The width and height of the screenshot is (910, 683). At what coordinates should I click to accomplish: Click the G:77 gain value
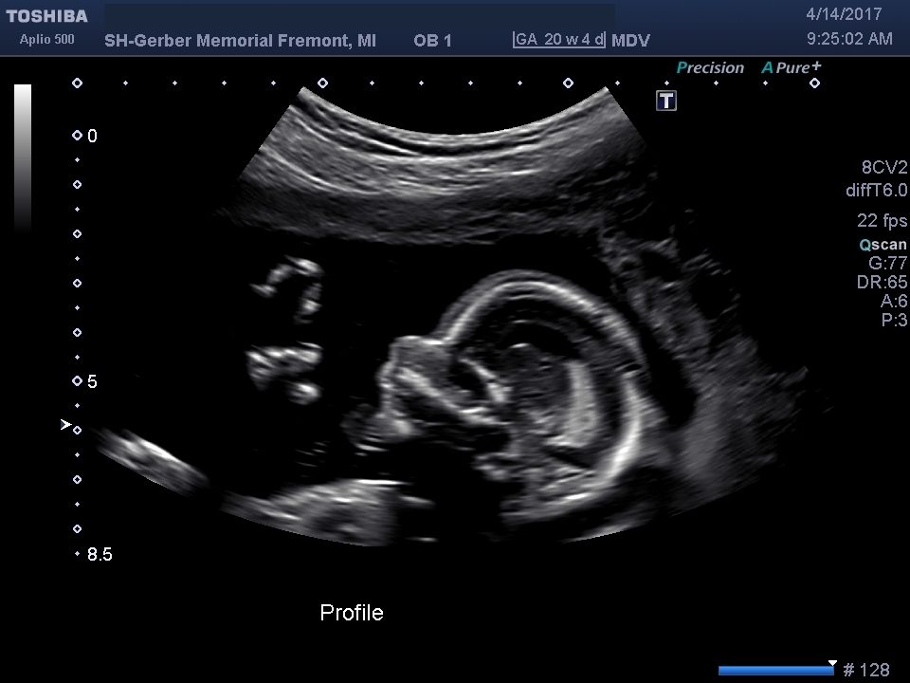(887, 264)
